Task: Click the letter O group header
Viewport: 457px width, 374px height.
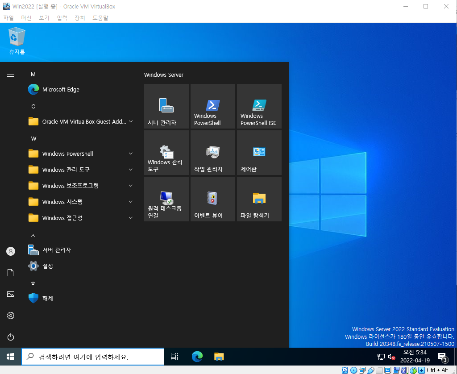Action: (x=33, y=106)
